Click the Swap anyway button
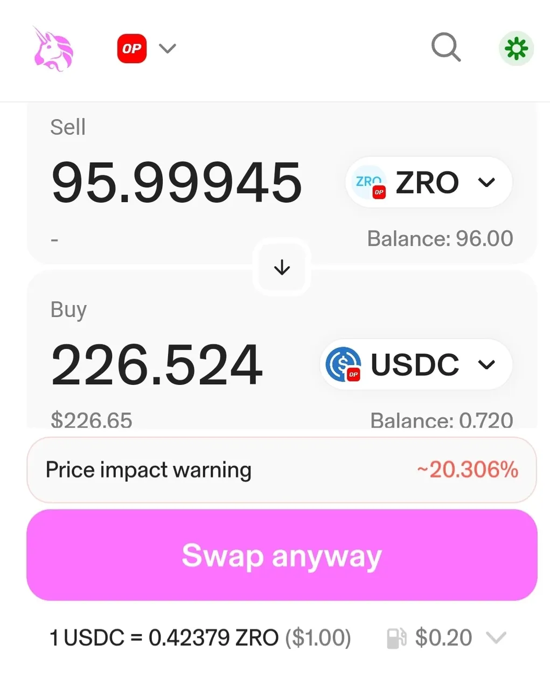This screenshot has width=550, height=690. pos(282,555)
